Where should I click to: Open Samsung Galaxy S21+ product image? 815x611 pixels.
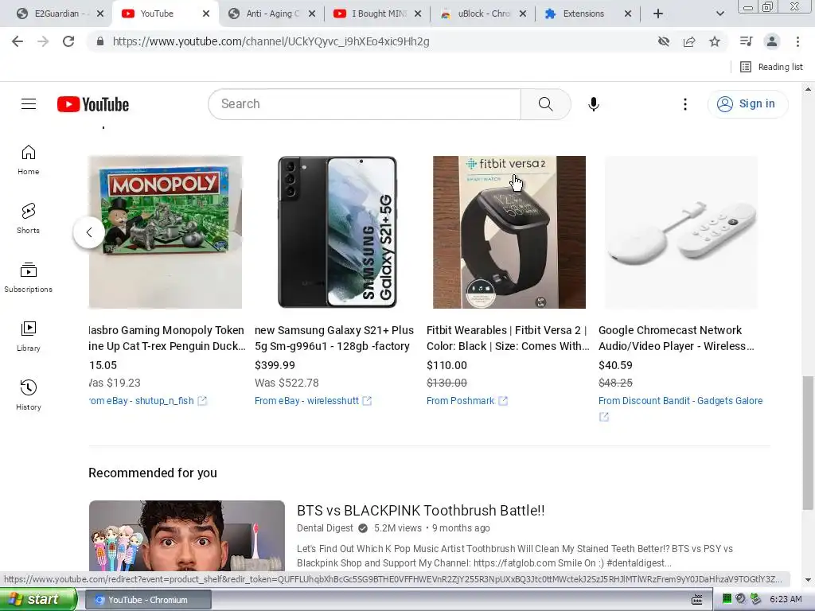click(x=337, y=232)
